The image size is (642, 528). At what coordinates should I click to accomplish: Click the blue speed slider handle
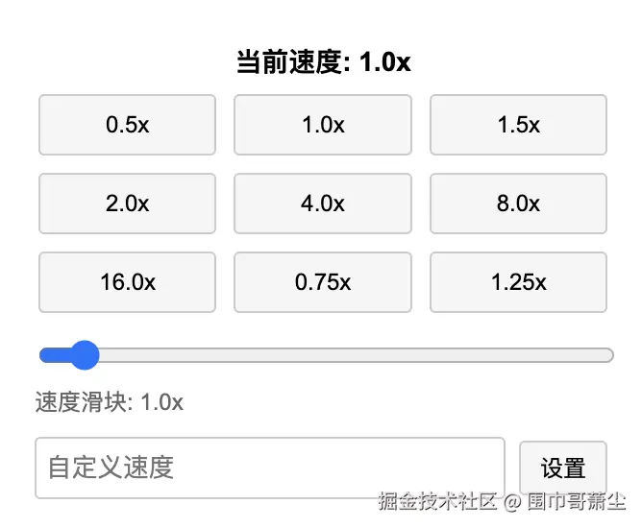[x=86, y=355]
